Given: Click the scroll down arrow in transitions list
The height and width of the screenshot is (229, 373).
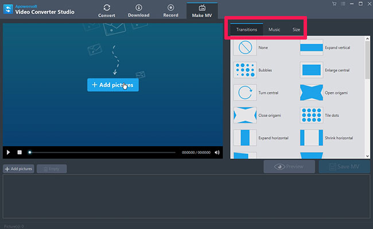Looking at the screenshot, I should coord(367,156).
